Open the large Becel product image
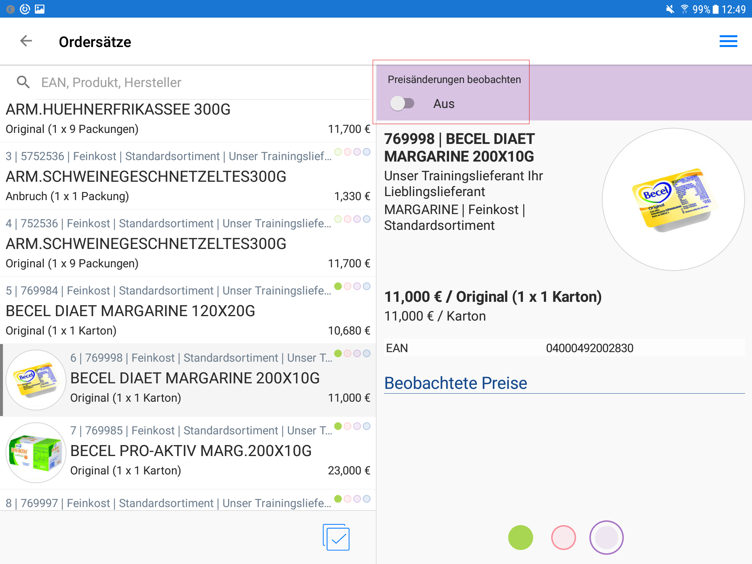This screenshot has height=564, width=752. [673, 199]
